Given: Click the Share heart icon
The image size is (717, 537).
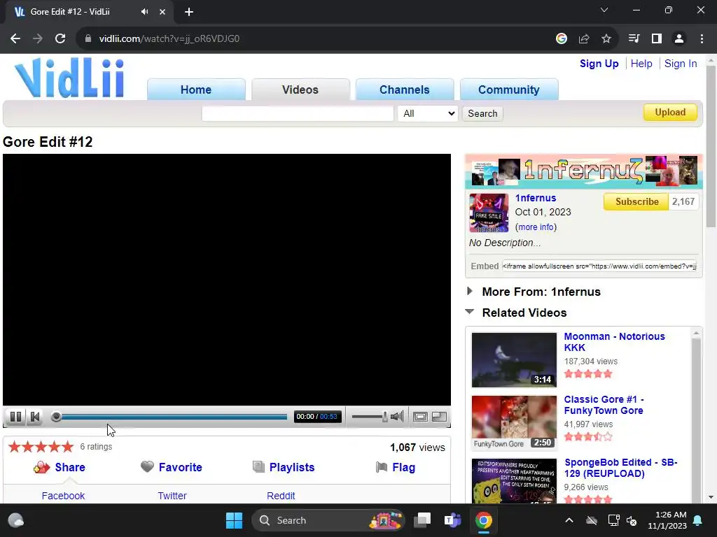Looking at the screenshot, I should click(41, 467).
